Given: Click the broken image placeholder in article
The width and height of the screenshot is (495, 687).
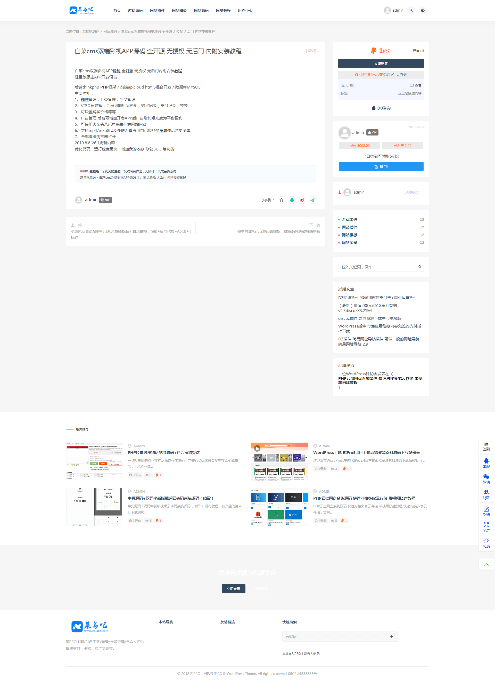Looking at the screenshot, I should pyautogui.click(x=77, y=158).
